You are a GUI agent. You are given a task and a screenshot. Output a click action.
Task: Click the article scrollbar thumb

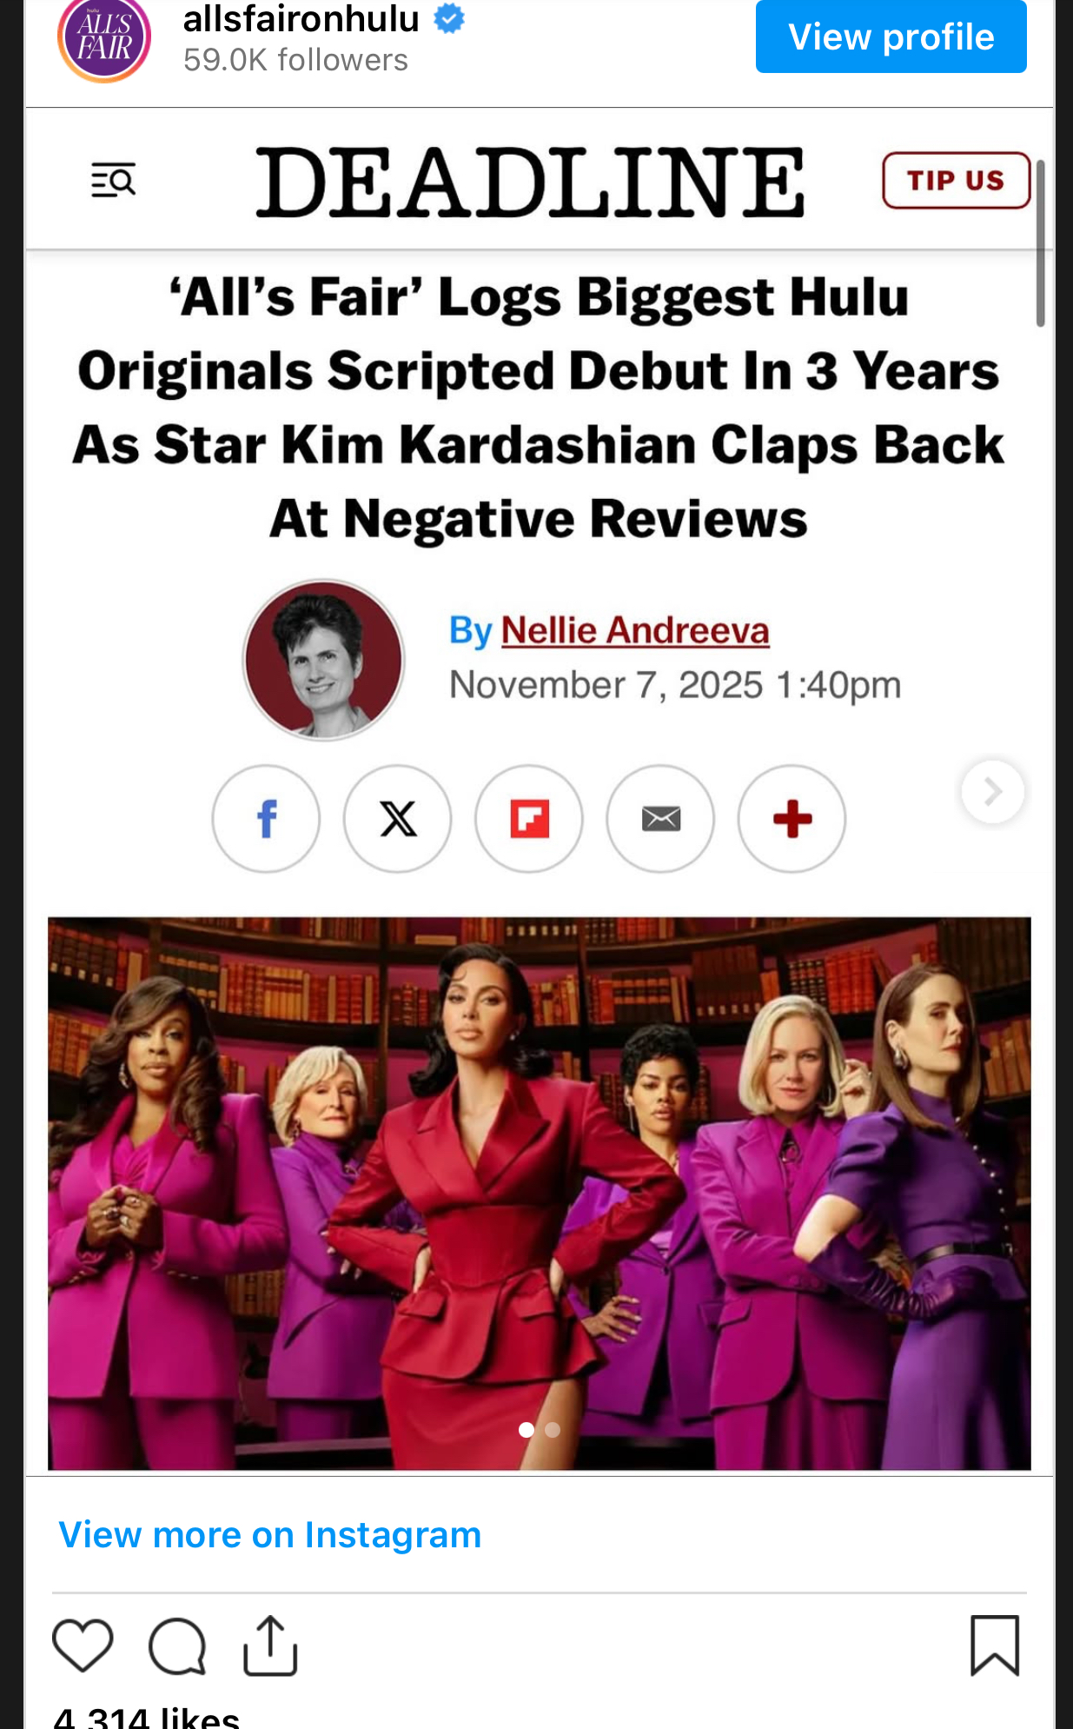1040,243
